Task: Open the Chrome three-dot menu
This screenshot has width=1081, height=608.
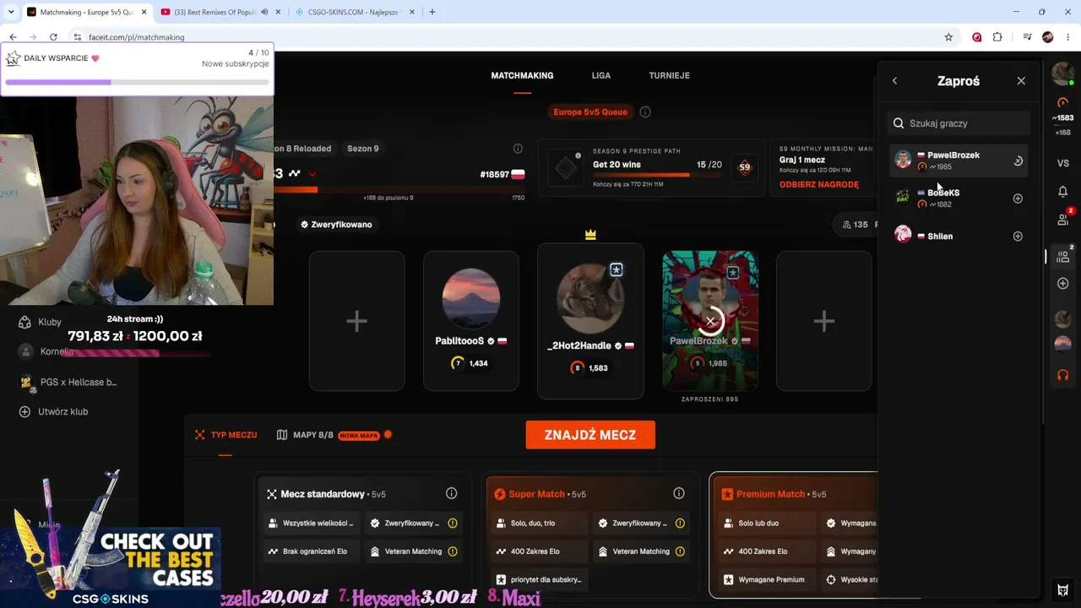Action: click(1068, 37)
